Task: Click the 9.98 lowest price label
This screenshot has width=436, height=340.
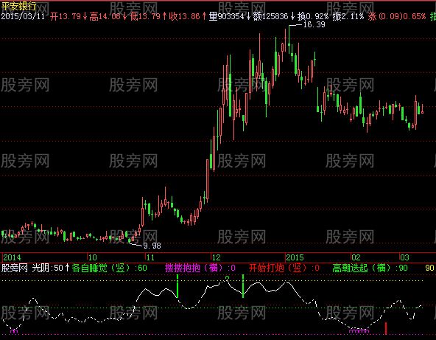Action: pyautogui.click(x=152, y=246)
